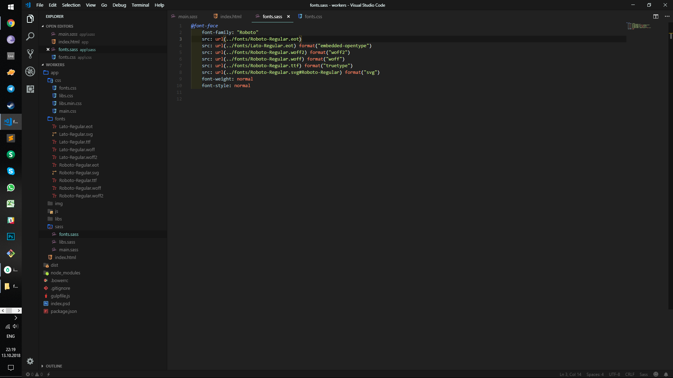The width and height of the screenshot is (673, 378).
Task: Place cursor on line 9 font-weight
Action: [x=227, y=79]
